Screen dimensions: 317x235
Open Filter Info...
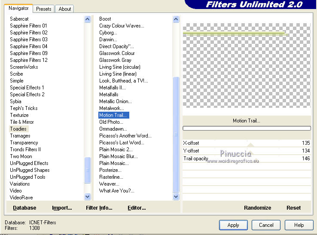point(99,208)
